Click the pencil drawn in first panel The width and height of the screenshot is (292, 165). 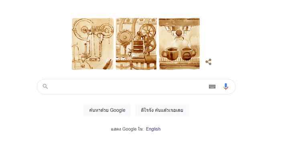107,64
